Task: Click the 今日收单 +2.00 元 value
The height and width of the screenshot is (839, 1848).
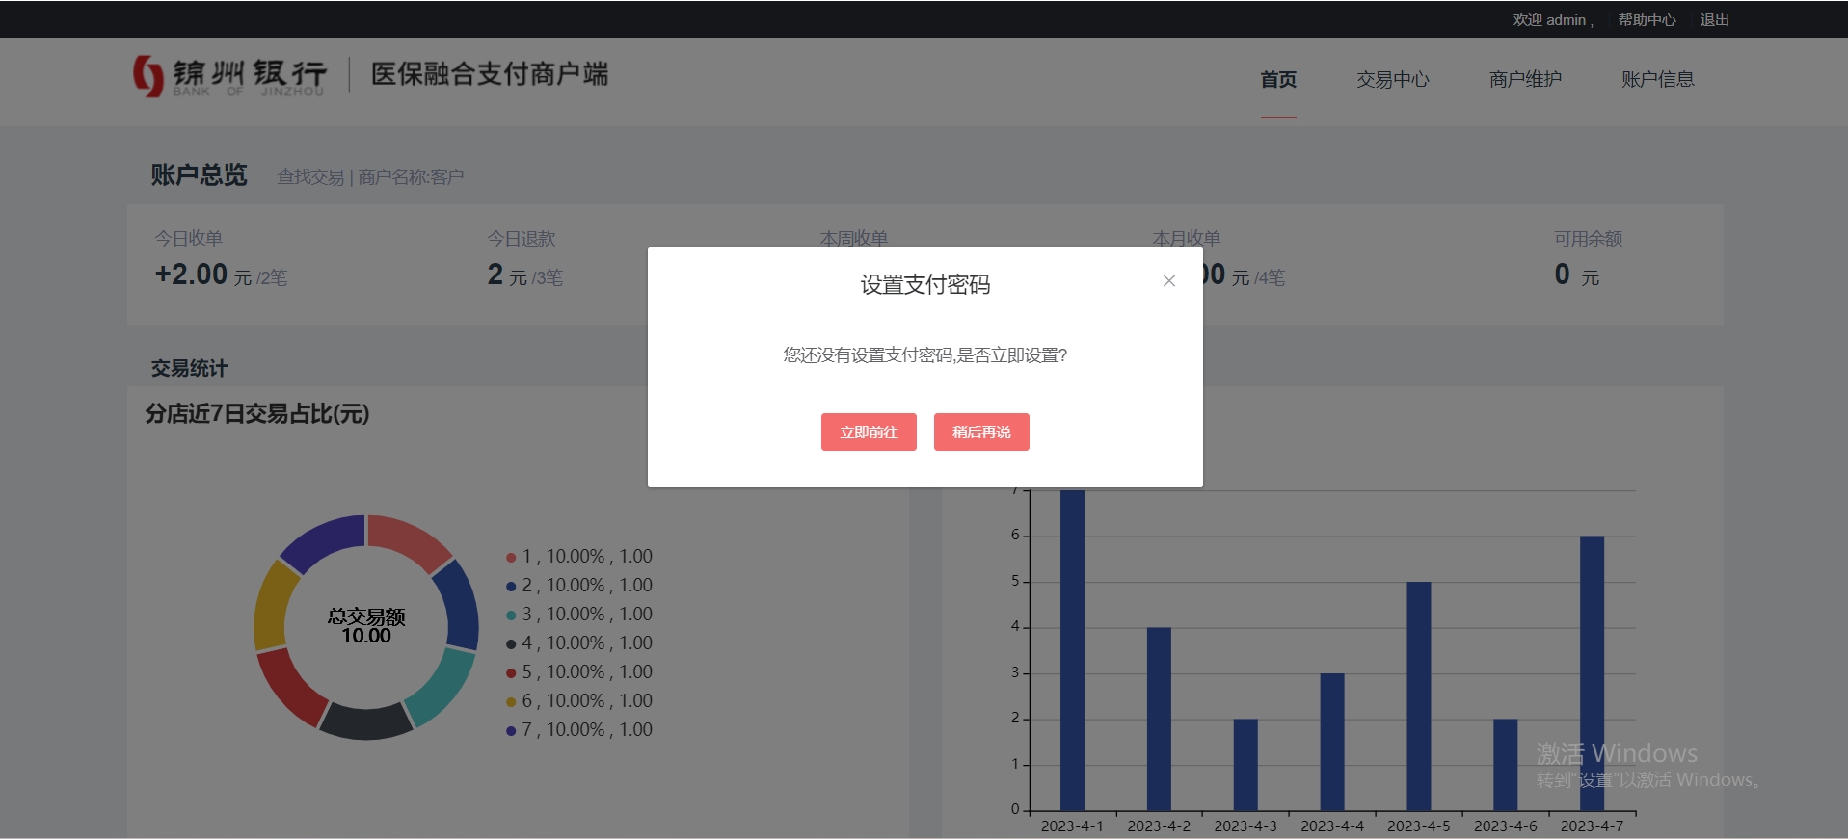Action: (221, 275)
